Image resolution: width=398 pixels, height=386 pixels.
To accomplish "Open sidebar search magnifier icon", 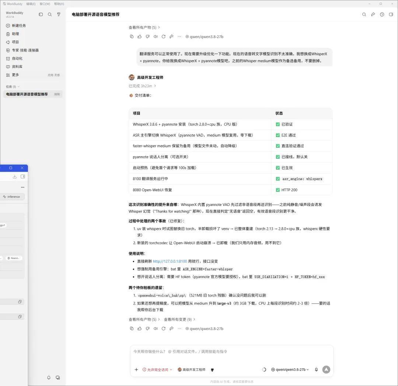I will (x=50, y=14).
